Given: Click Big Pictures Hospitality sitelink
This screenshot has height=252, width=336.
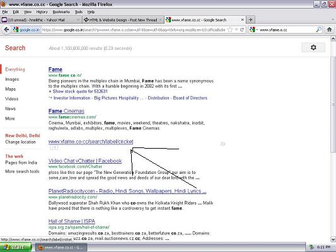Looking at the screenshot, I should [x=117, y=98].
